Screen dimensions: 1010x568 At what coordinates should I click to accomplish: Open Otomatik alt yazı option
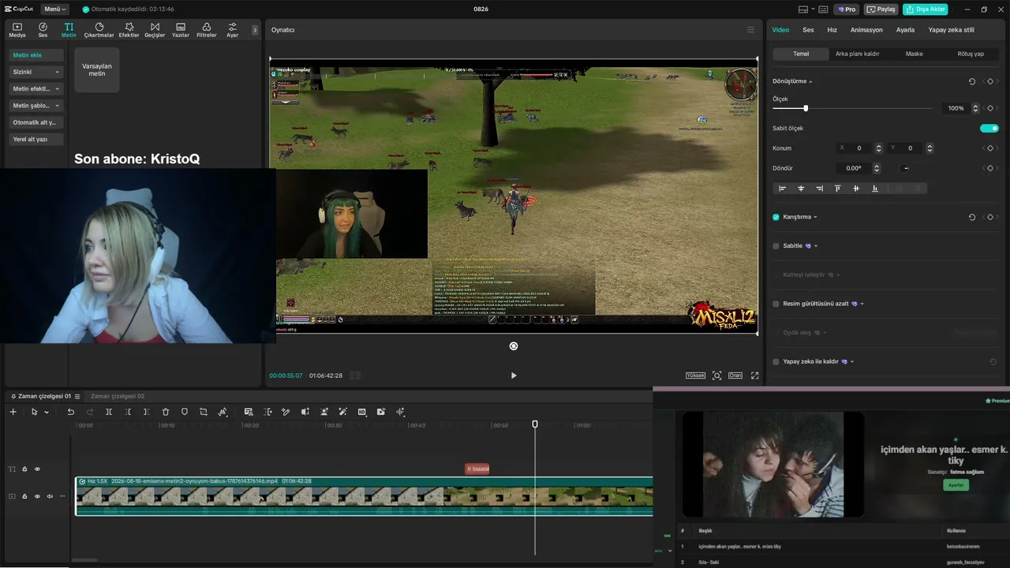(36, 122)
